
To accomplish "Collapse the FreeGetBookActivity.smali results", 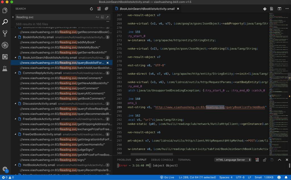I will coord(15,119).
